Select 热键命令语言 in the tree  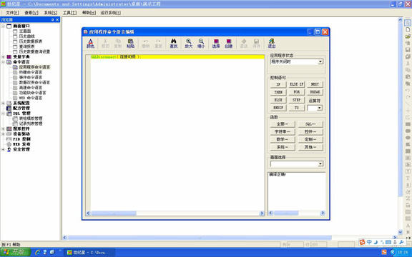(31, 72)
